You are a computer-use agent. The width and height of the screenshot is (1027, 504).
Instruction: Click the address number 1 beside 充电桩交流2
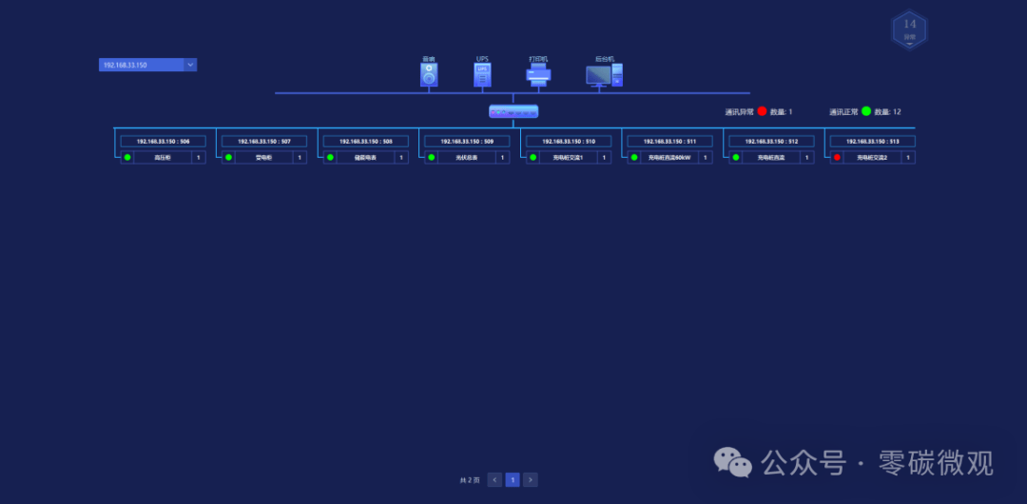pos(908,157)
